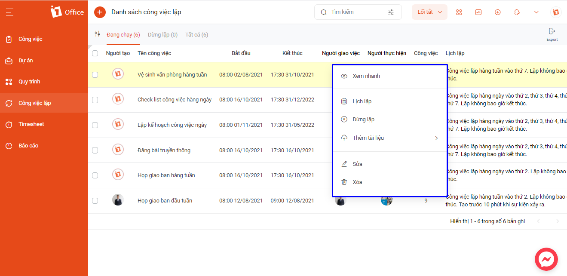Screen dimensions: 567x276
Task: Expand the Lối tắt dropdown
Action: [429, 12]
